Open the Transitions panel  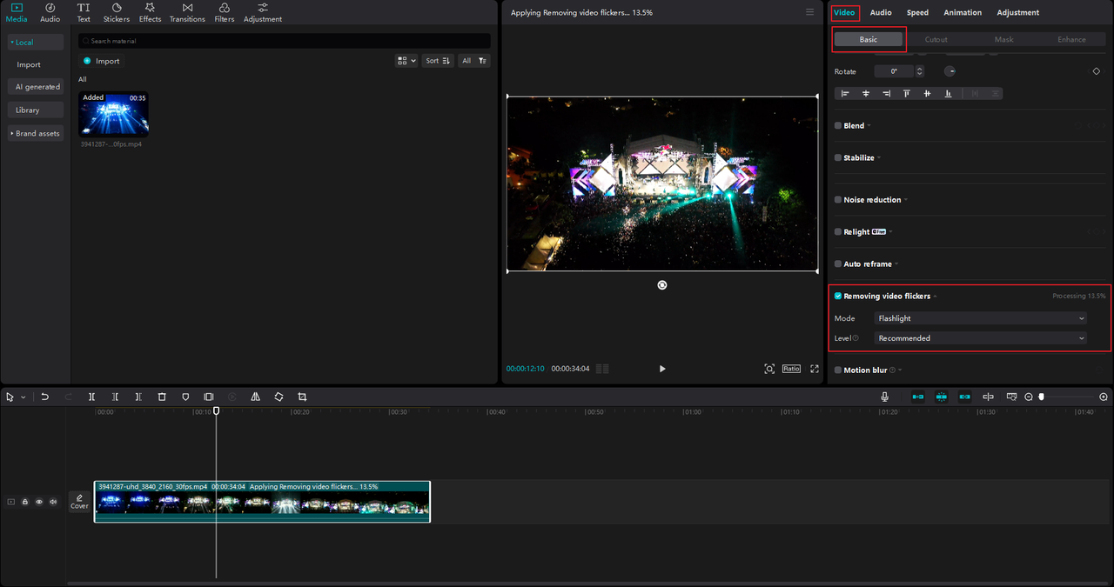[x=187, y=12]
